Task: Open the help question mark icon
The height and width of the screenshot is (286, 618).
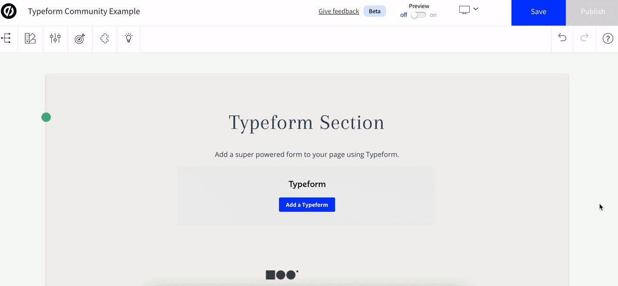Action: click(608, 39)
